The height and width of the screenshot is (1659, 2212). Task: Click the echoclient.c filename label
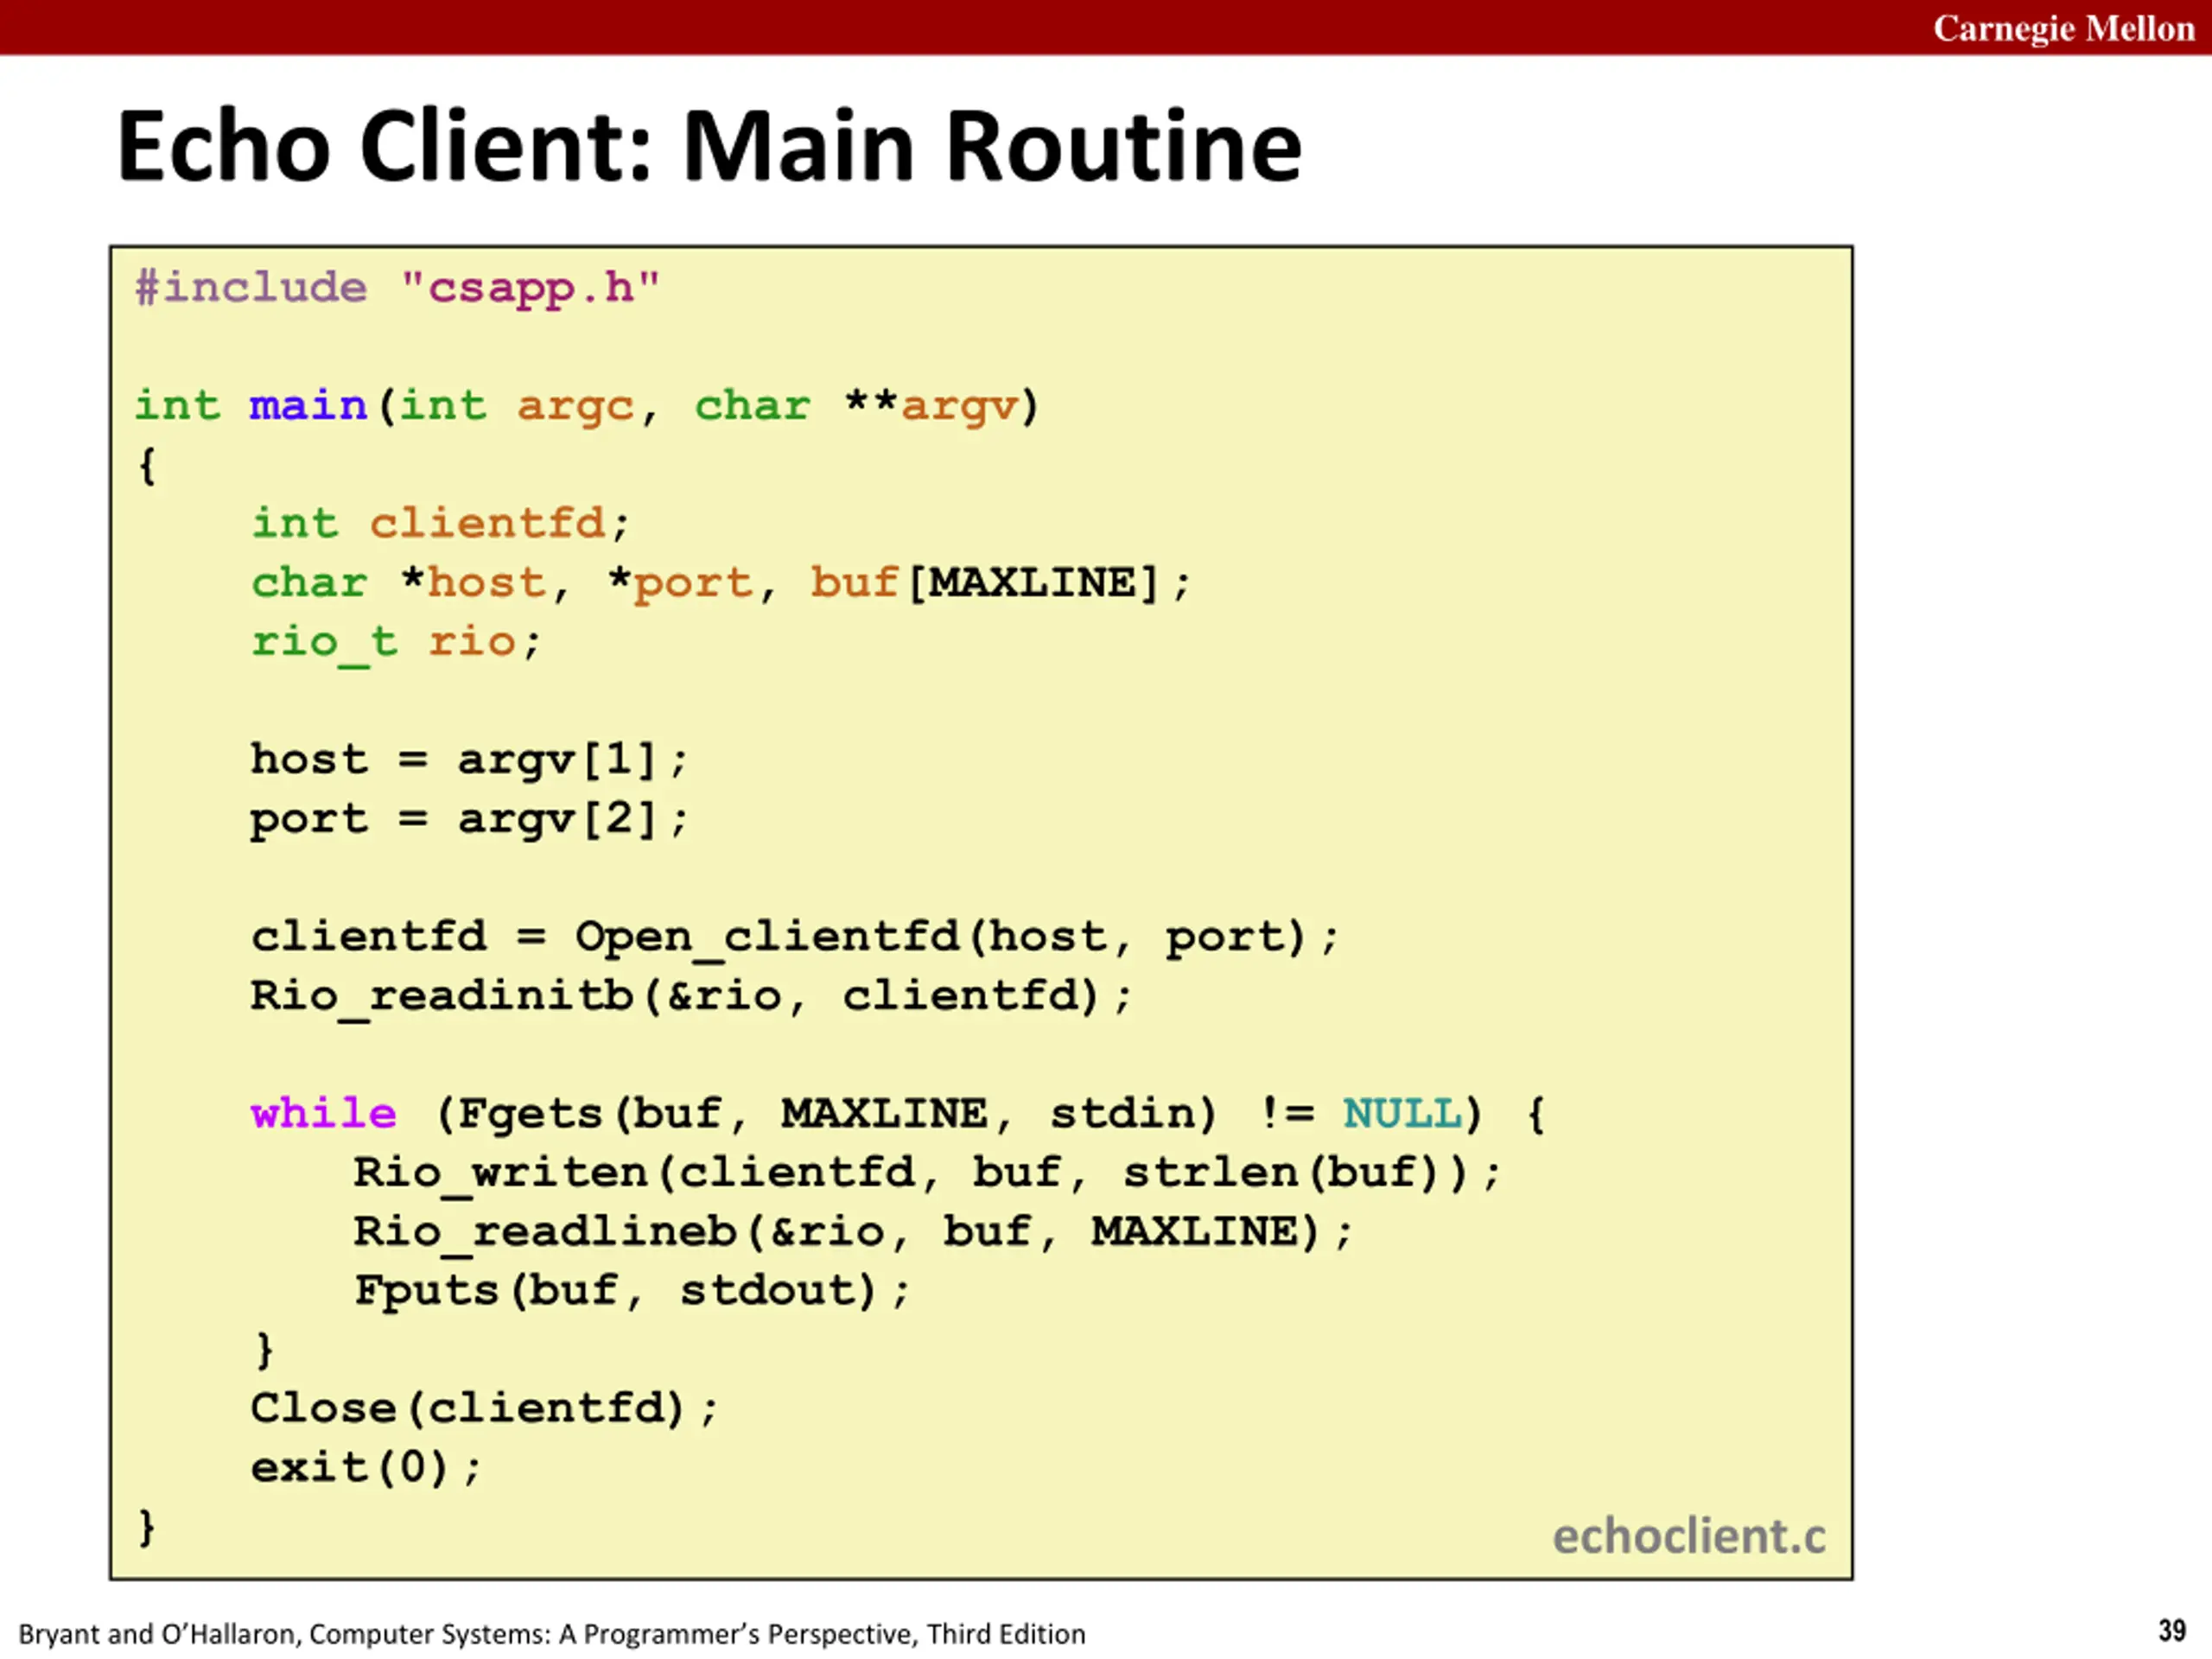pos(1689,1537)
